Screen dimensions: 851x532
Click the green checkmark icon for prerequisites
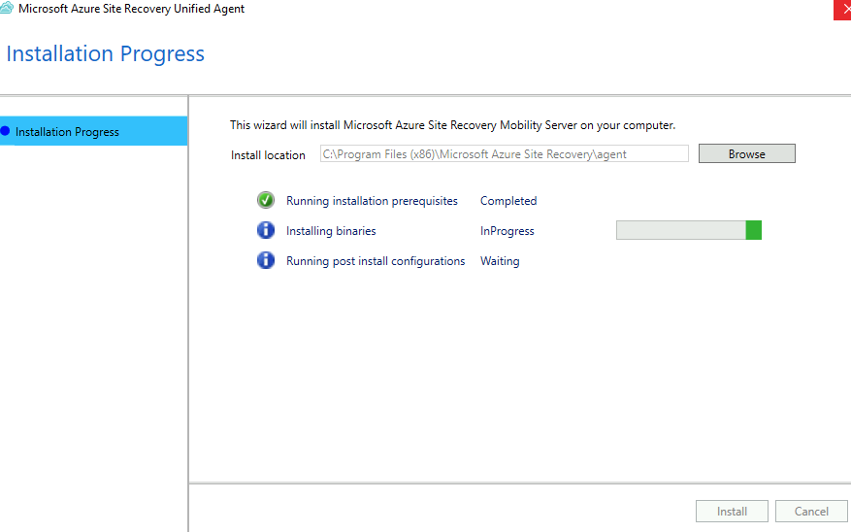(x=266, y=200)
